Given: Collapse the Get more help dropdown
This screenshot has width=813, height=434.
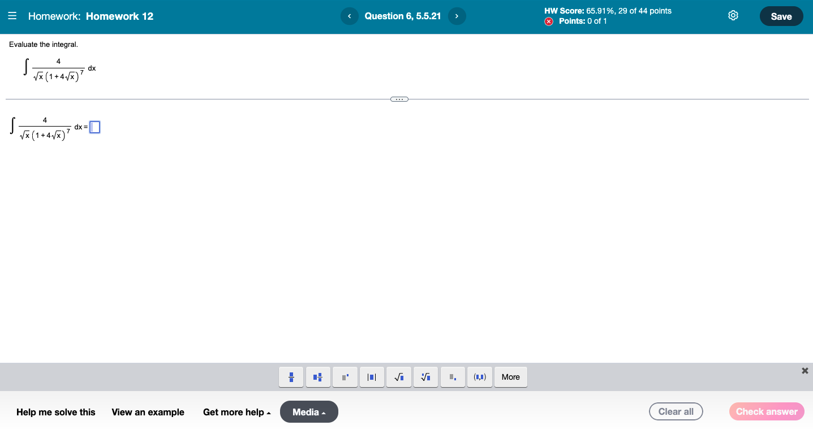Looking at the screenshot, I should (236, 412).
